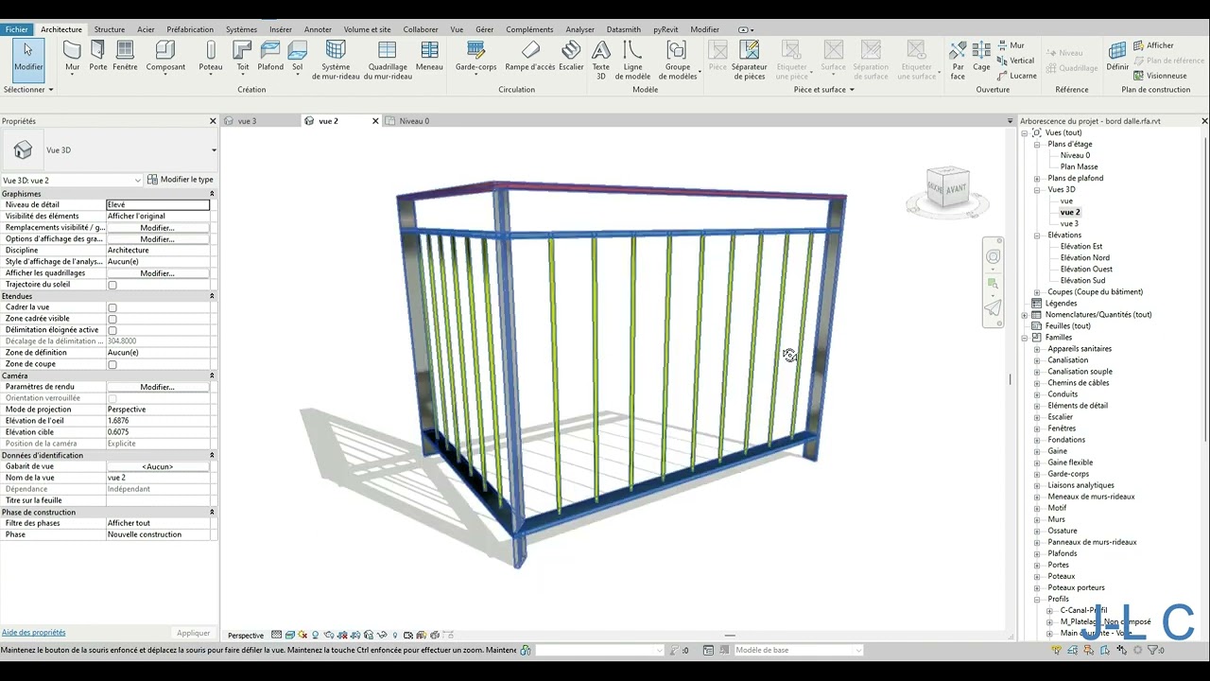
Task: Collapse the Caméra properties section
Action: tap(212, 375)
